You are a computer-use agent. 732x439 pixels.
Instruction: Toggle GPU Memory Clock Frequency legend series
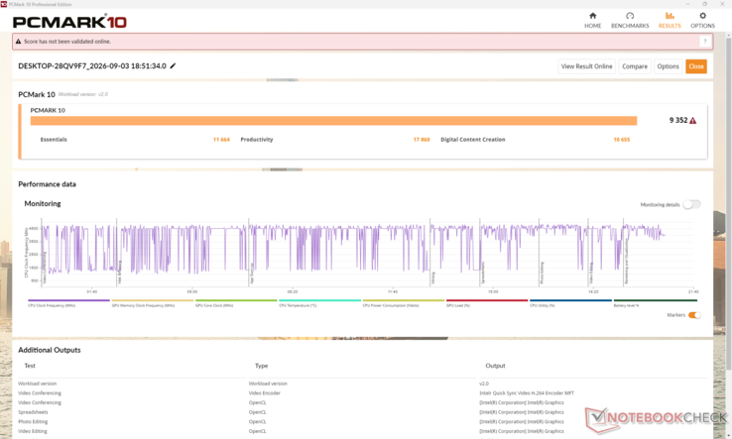(152, 303)
